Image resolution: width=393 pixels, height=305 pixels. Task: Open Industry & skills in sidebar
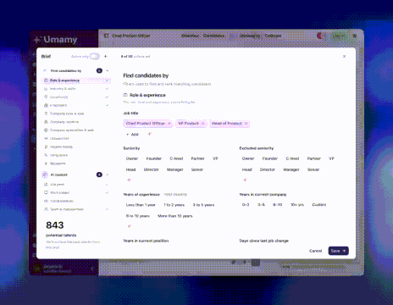[x=75, y=89]
